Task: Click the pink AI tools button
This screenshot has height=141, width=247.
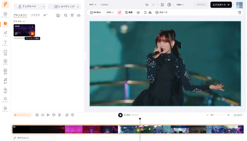Action: (x=119, y=12)
